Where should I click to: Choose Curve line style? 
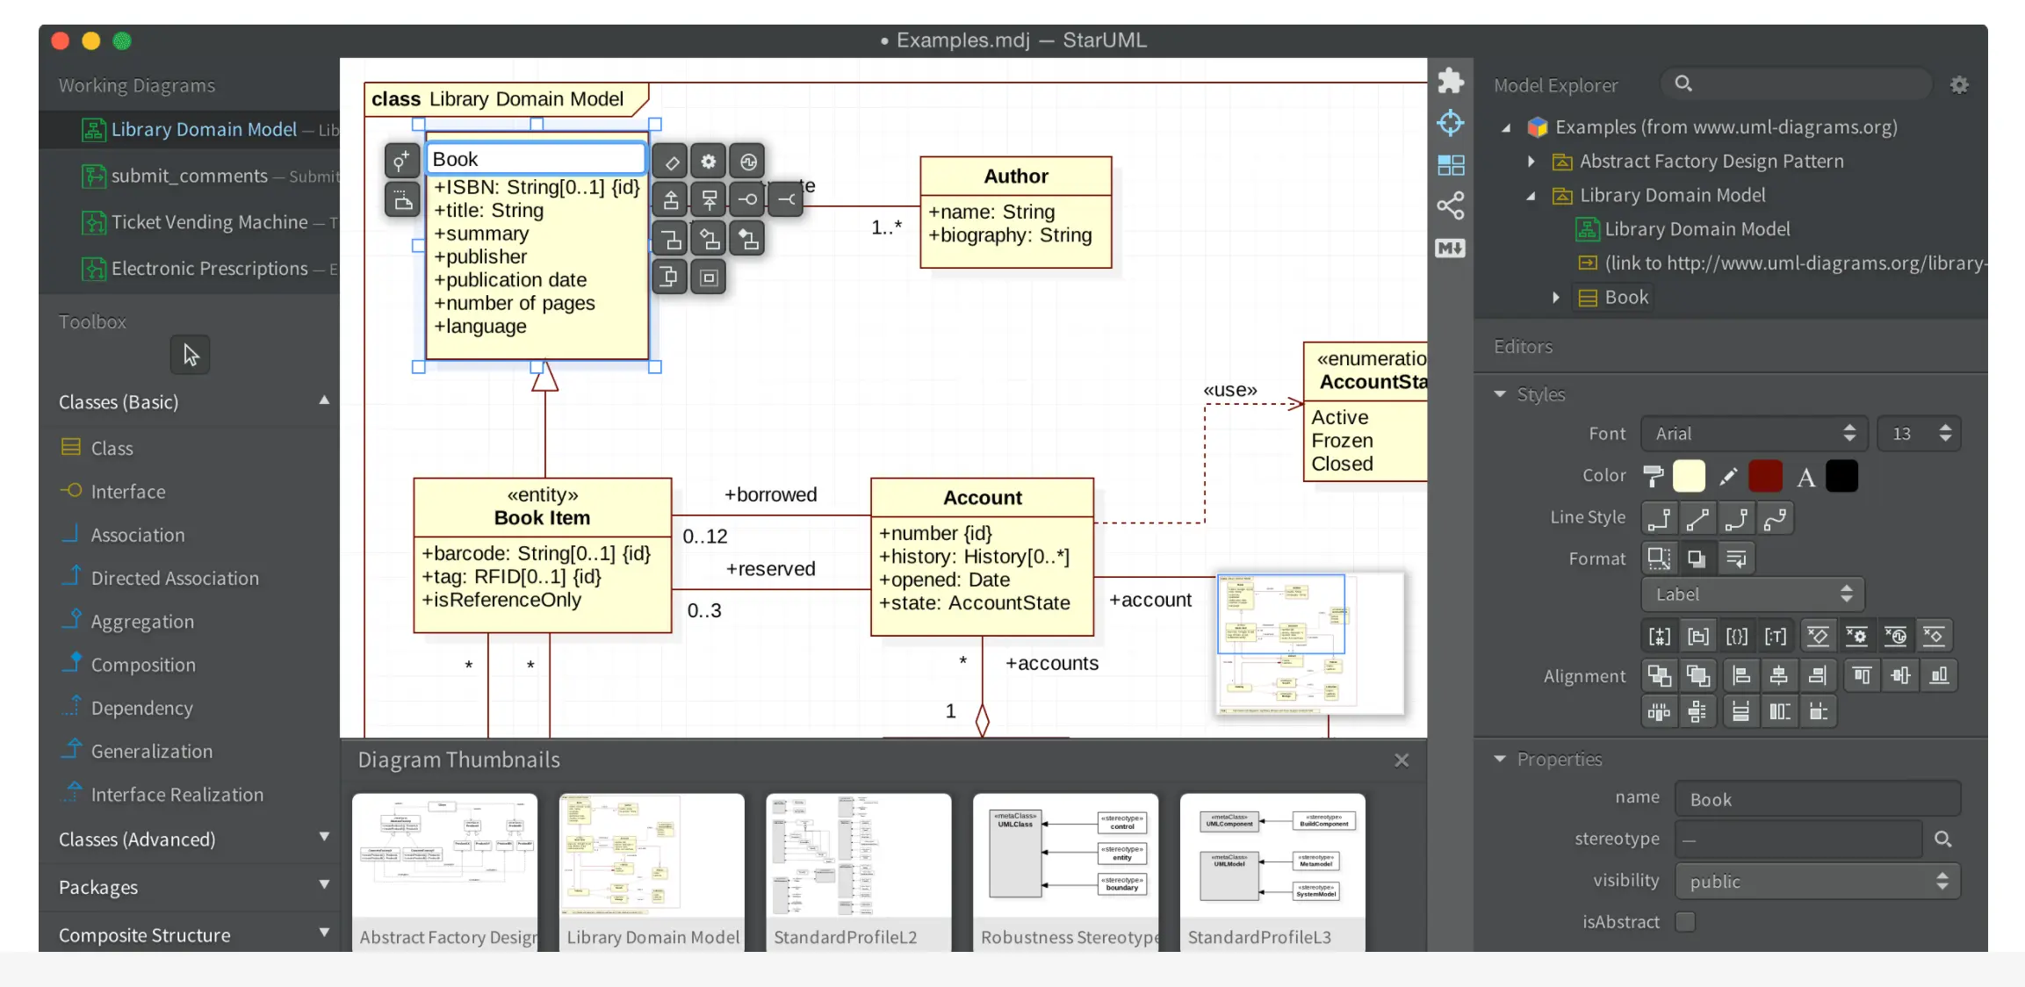pos(1775,519)
